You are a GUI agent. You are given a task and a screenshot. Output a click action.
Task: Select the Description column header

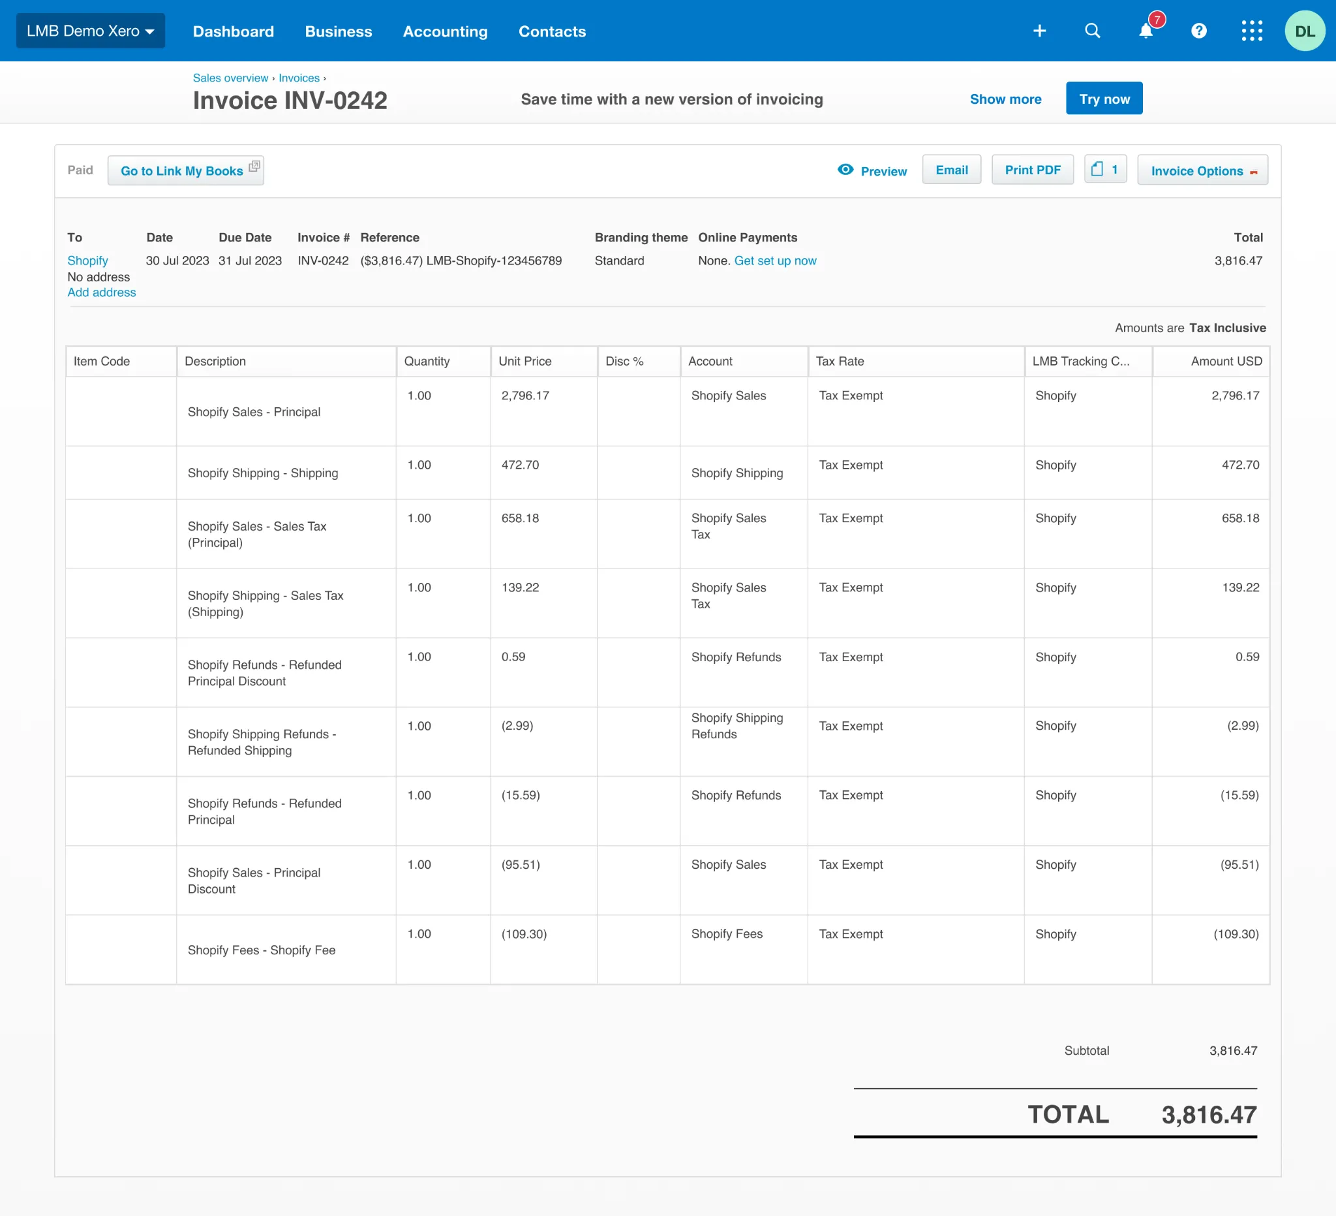coord(286,362)
